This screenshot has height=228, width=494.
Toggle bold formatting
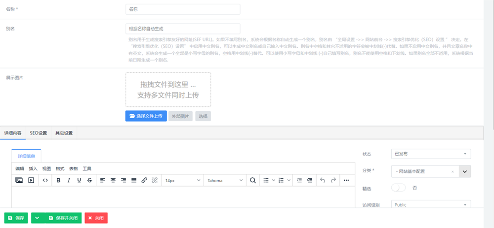pyautogui.click(x=58, y=180)
